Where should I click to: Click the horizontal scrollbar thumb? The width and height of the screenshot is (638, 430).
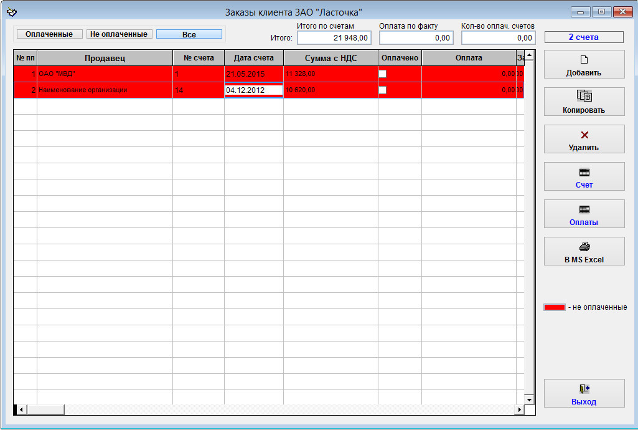pyautogui.click(x=45, y=409)
